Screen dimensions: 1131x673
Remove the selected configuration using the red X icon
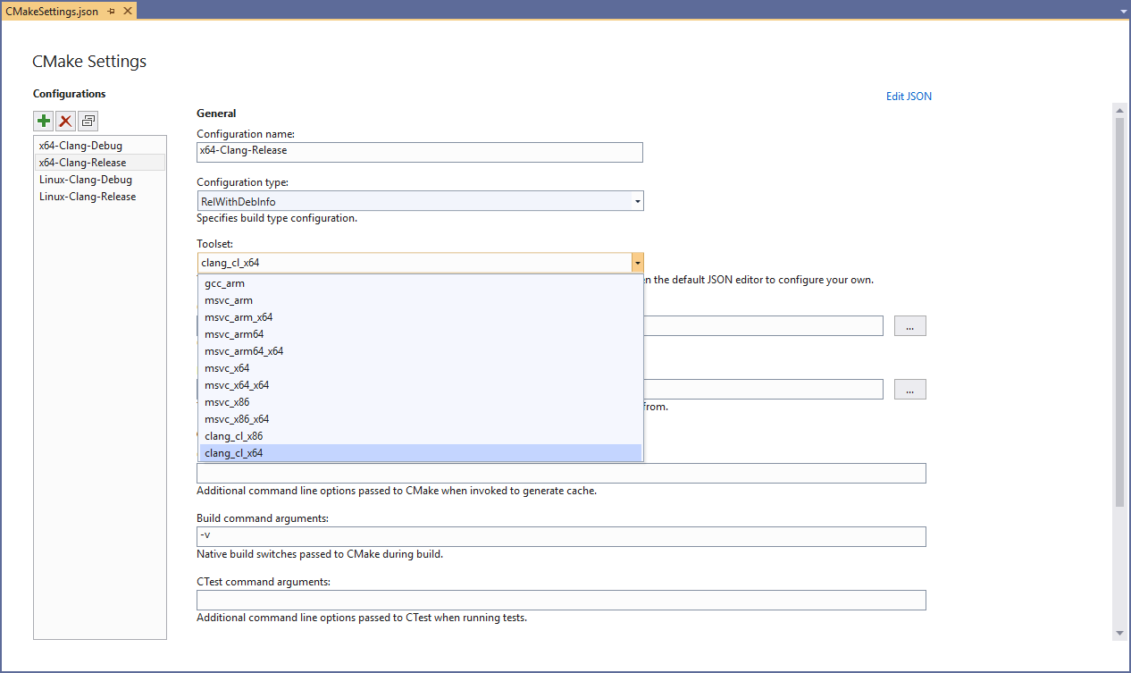coord(64,120)
